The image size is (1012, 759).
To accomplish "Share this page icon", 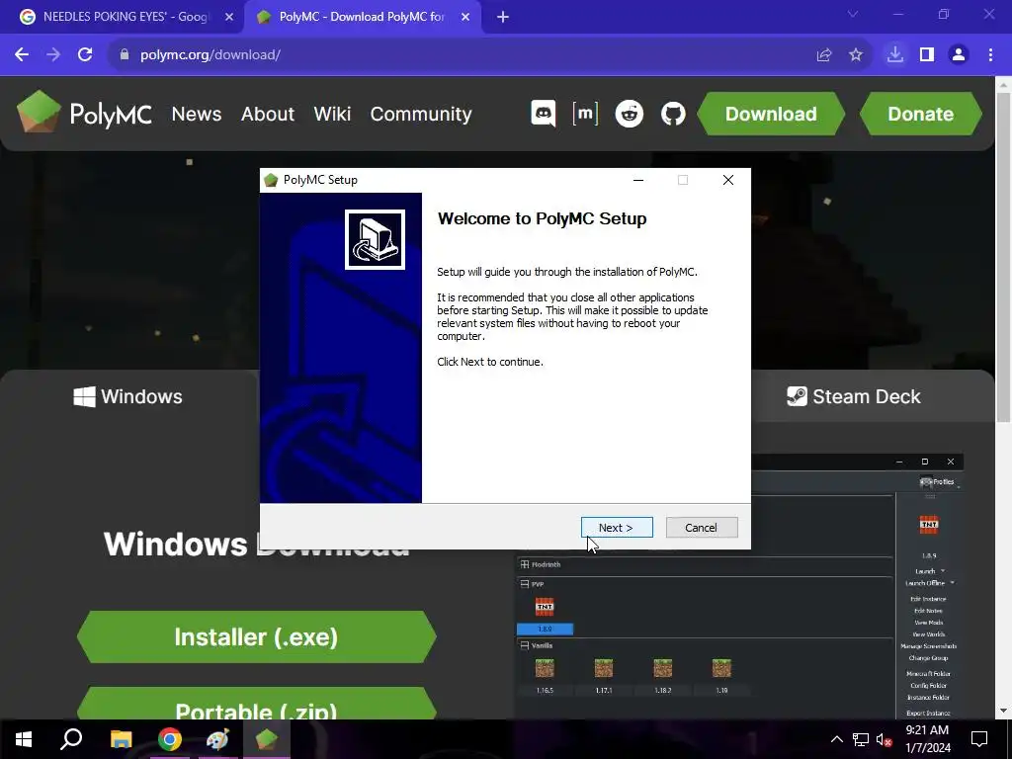I will click(x=823, y=55).
